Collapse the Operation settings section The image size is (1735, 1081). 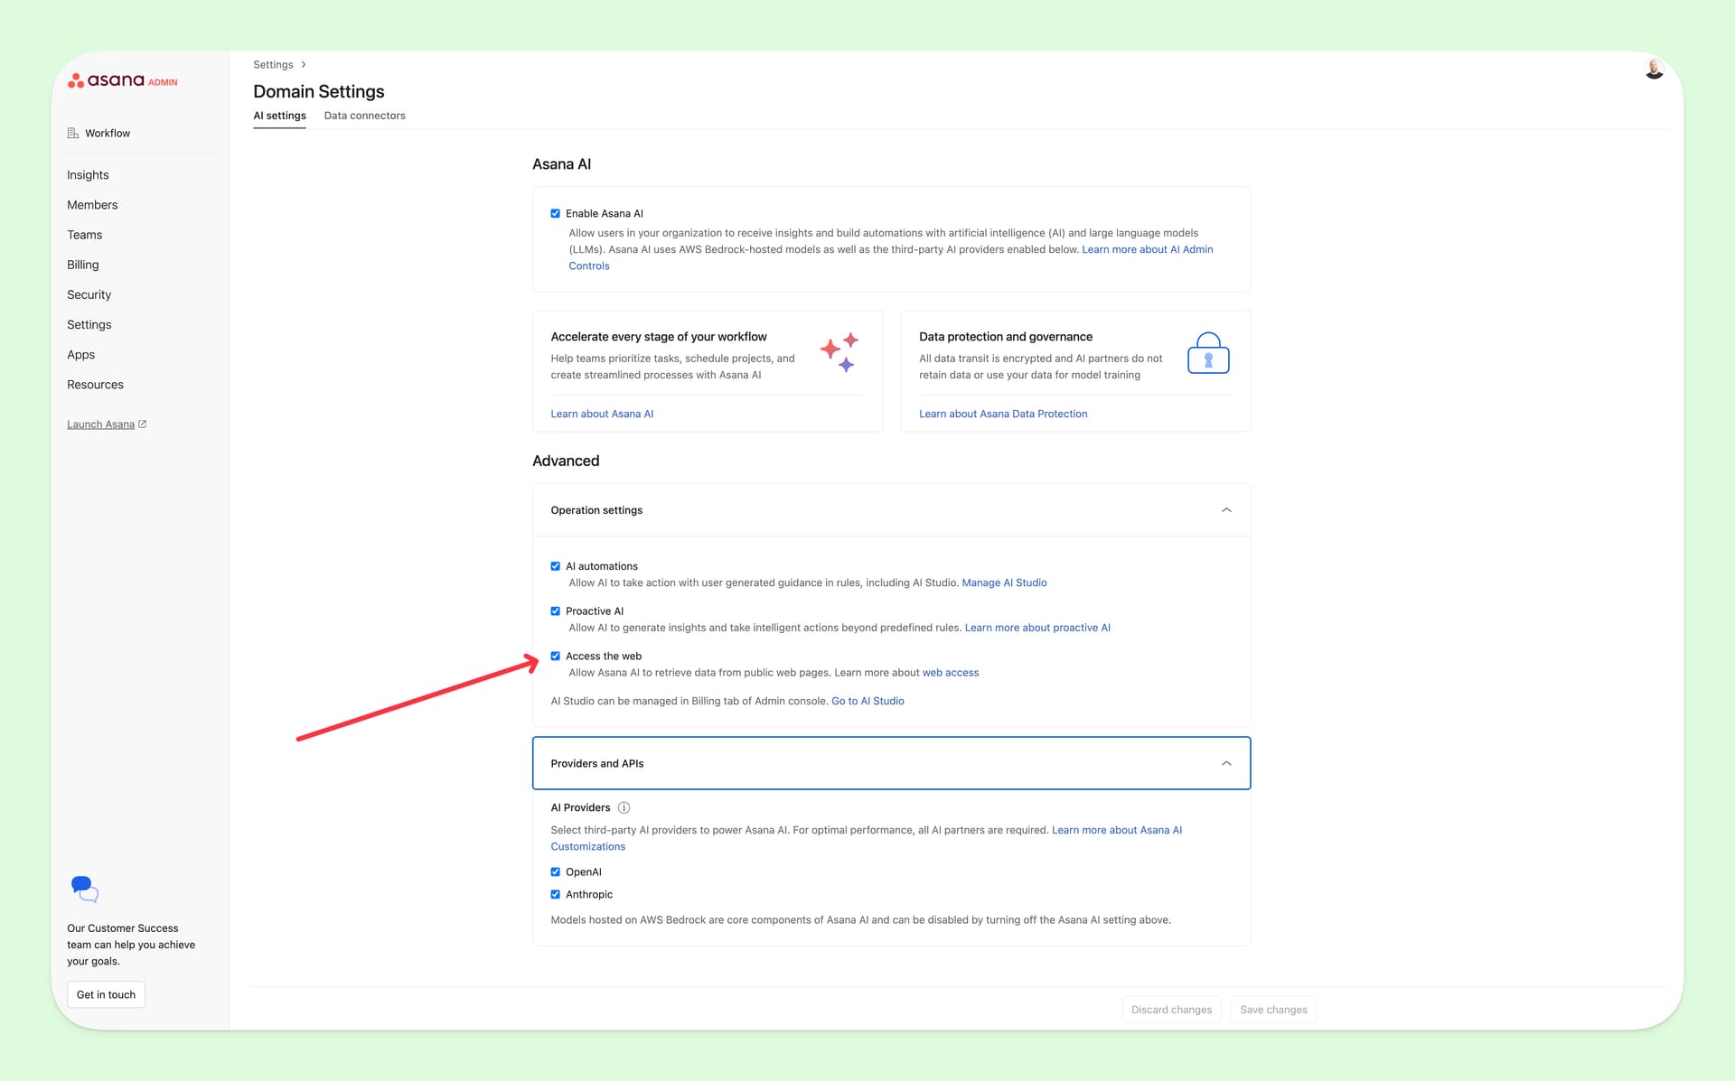tap(1226, 510)
